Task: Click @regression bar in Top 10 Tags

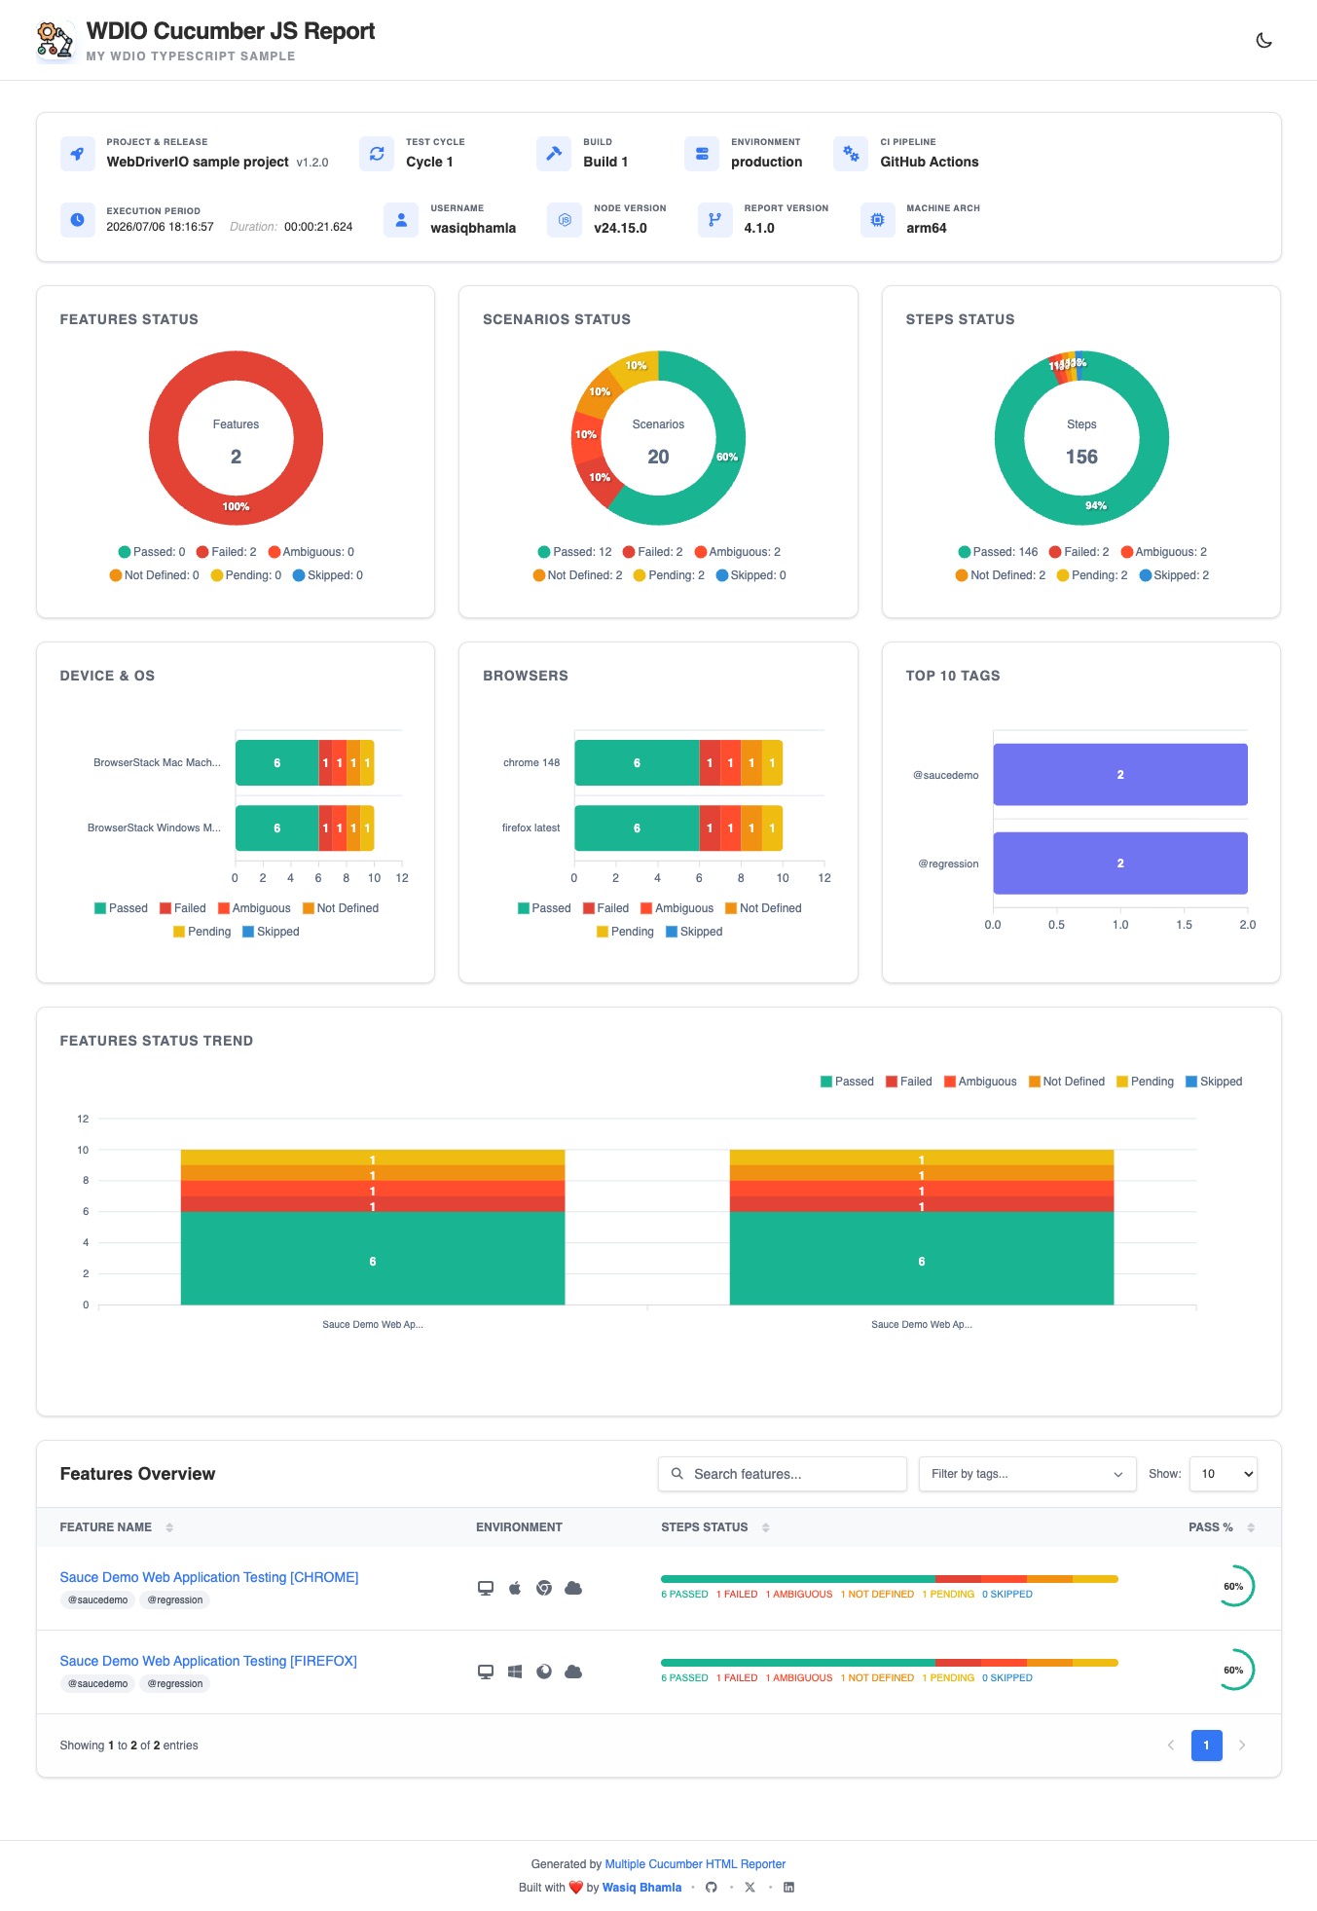Action: pyautogui.click(x=1120, y=863)
